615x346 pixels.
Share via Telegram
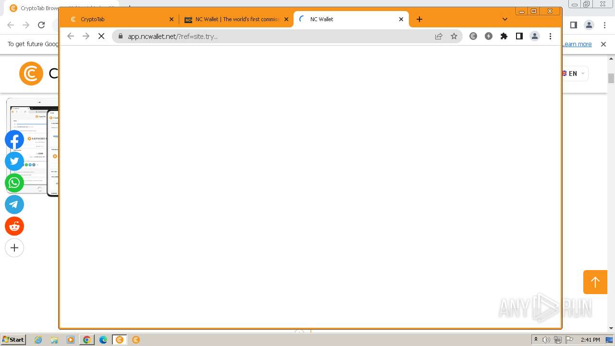[14, 205]
